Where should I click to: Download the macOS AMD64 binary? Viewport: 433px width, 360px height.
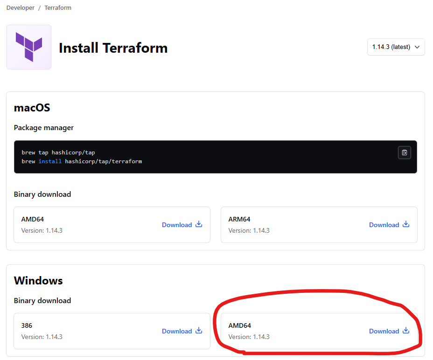click(x=182, y=225)
